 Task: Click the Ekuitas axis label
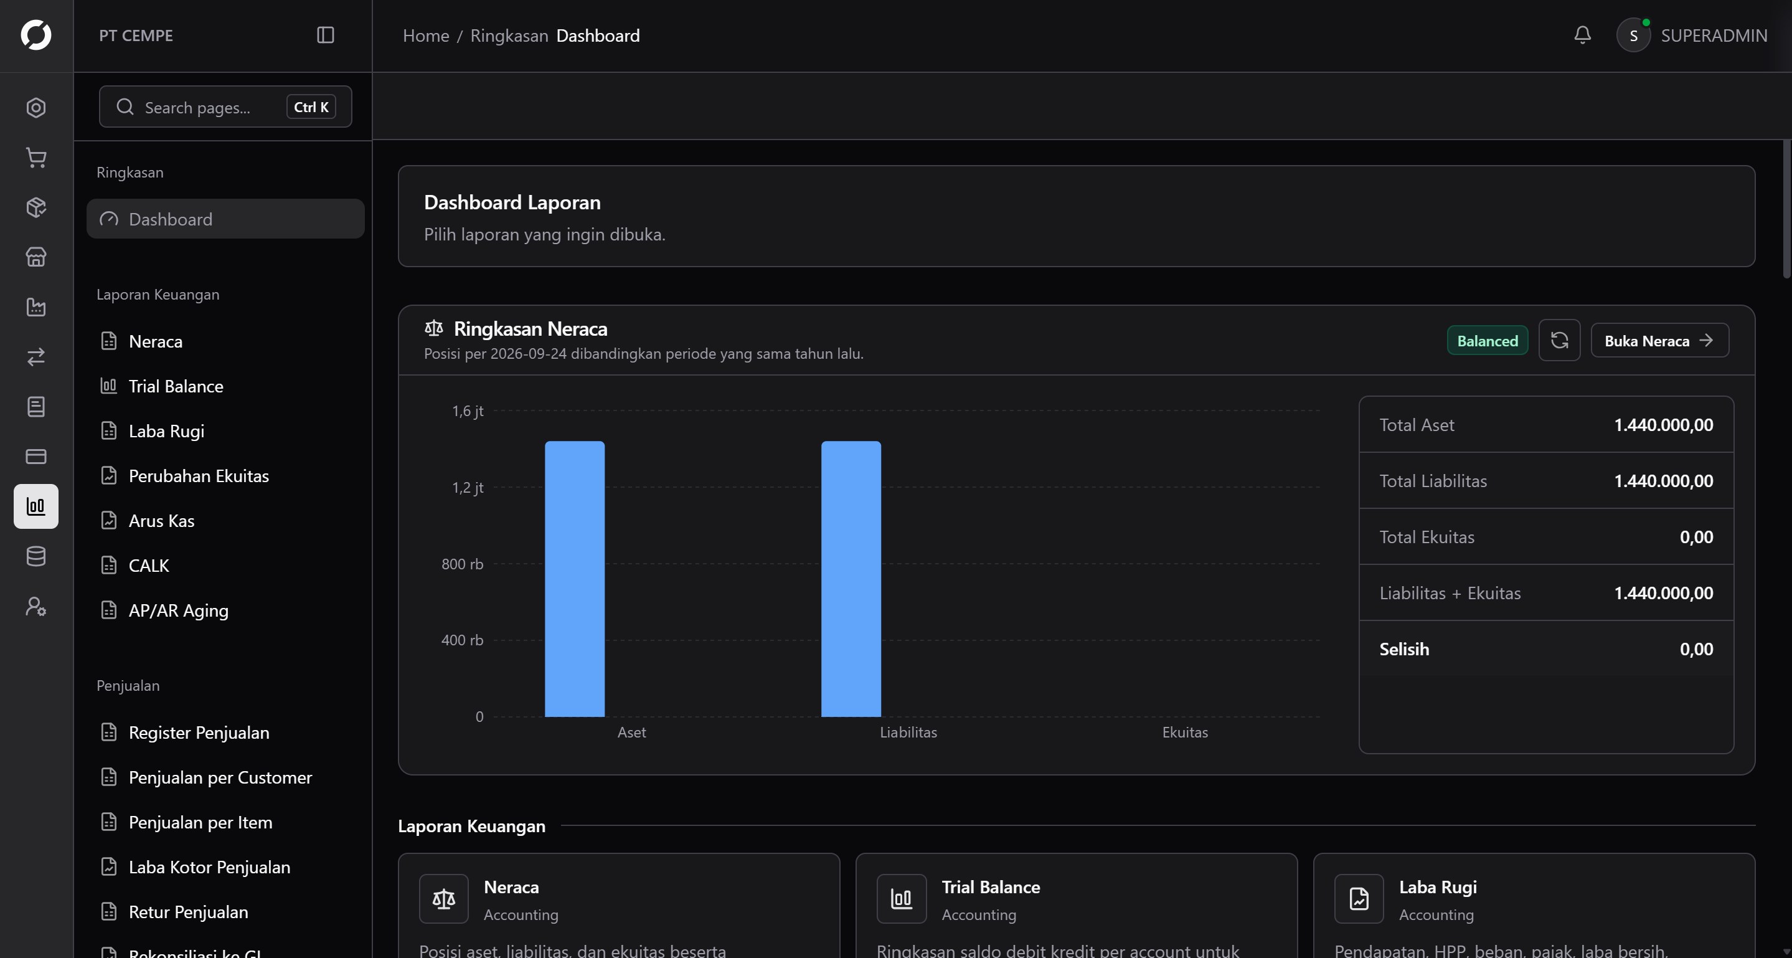(x=1185, y=733)
